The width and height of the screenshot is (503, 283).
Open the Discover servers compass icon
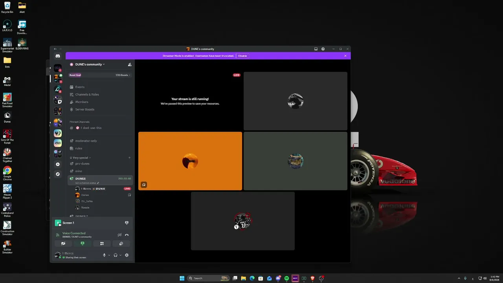[x=58, y=174]
